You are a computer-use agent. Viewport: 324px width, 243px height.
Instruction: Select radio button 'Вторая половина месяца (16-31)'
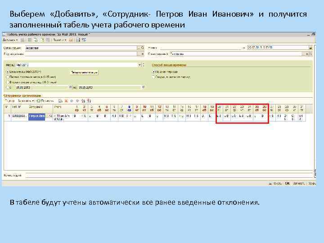pos(8,82)
